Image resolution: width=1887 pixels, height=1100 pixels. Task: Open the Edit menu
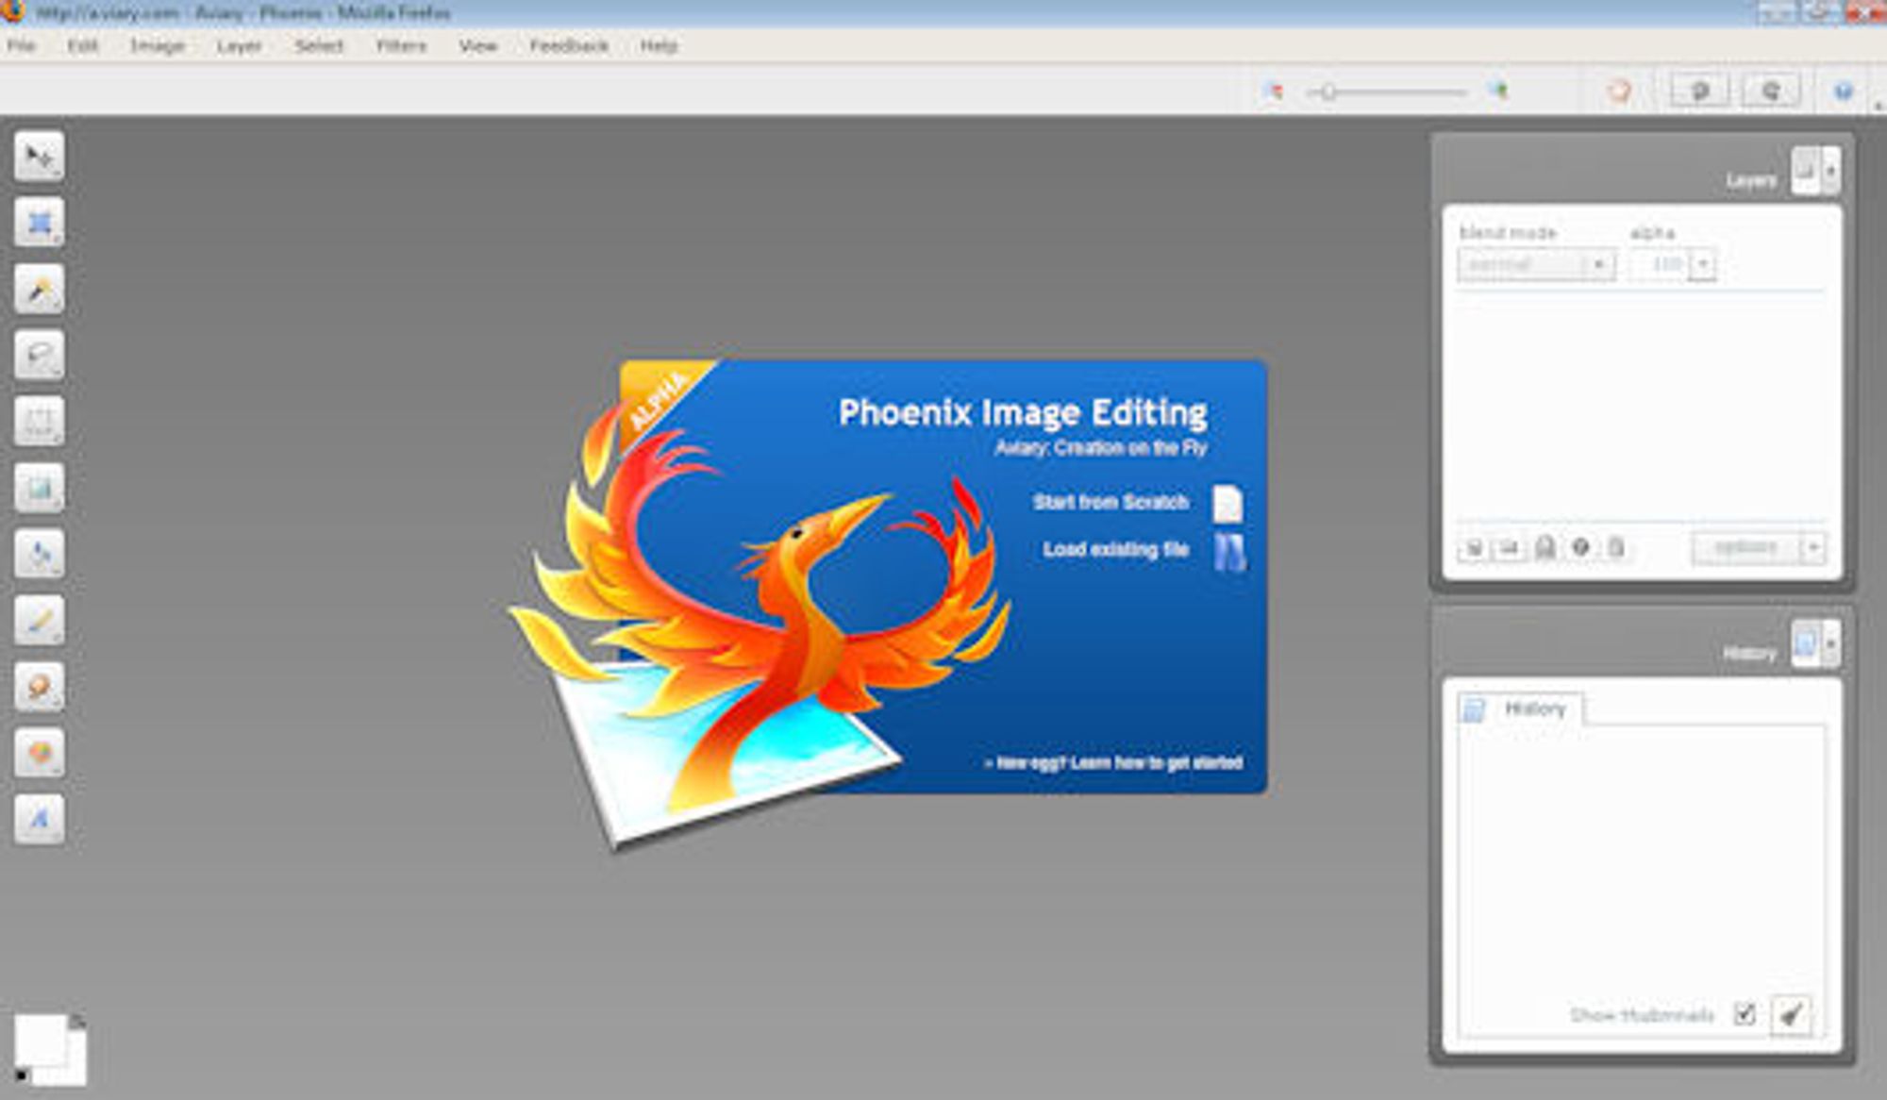click(83, 45)
